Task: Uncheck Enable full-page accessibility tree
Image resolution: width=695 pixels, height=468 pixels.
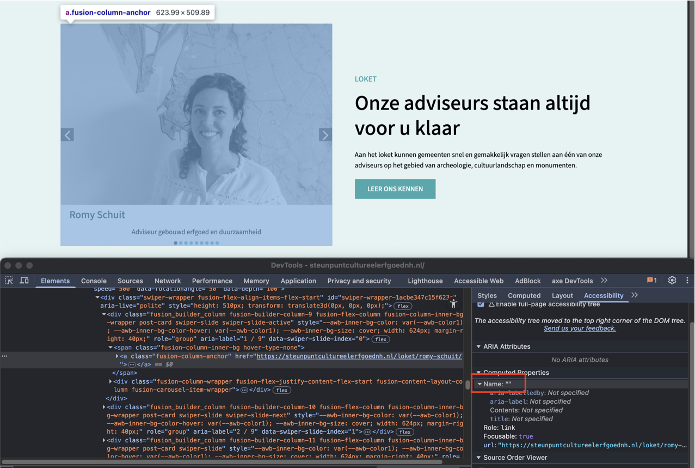Action: [x=481, y=304]
